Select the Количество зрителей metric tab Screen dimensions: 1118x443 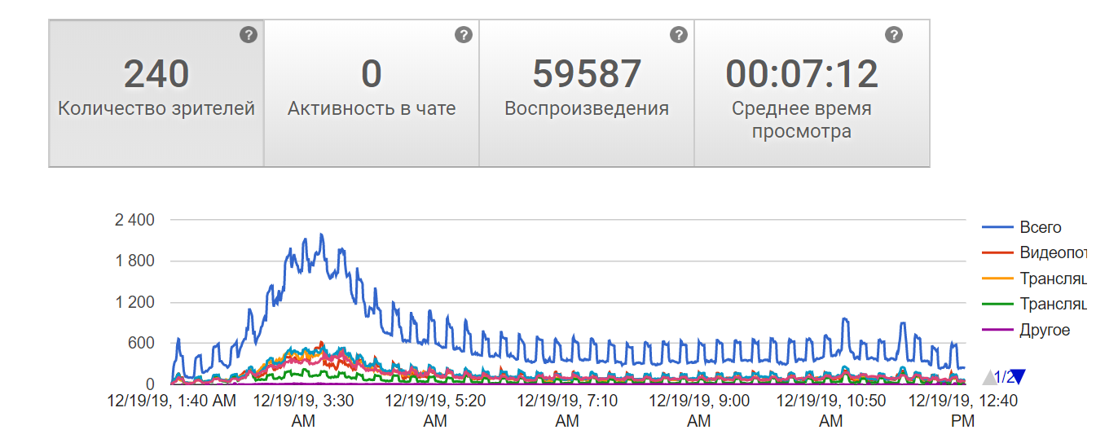click(x=156, y=94)
